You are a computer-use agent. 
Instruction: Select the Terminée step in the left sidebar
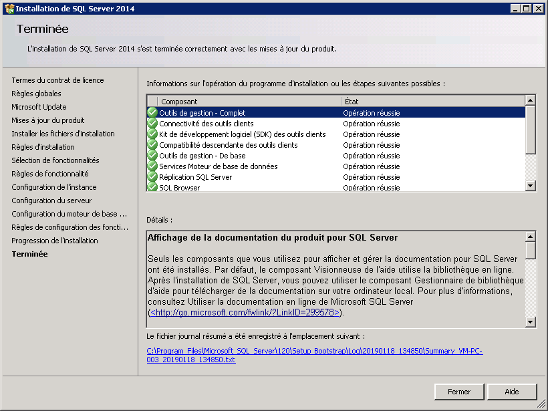pyautogui.click(x=29, y=254)
